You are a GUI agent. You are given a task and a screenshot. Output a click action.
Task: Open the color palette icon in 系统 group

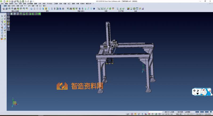point(128,9)
